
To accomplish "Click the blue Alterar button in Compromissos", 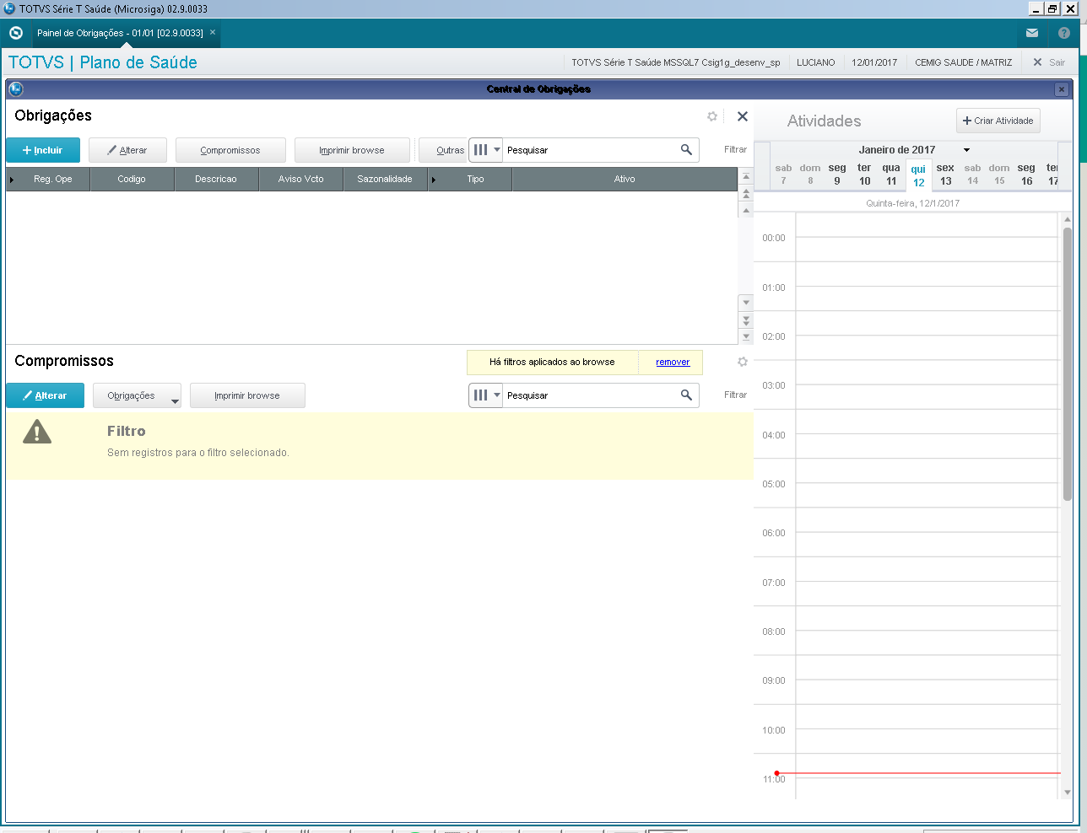I will pos(45,395).
